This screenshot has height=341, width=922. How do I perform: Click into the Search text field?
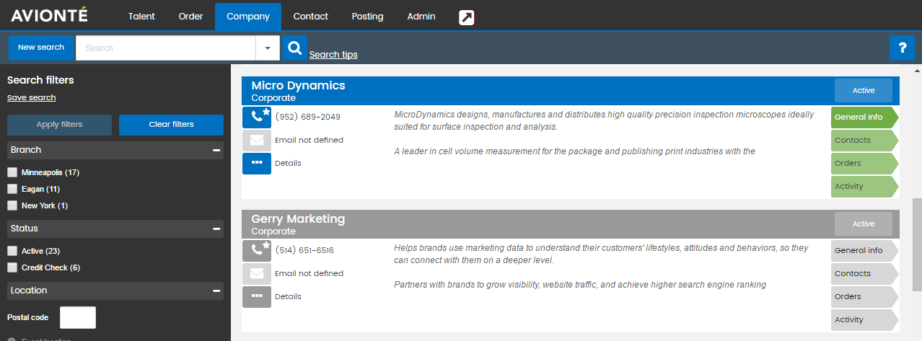[x=166, y=48]
